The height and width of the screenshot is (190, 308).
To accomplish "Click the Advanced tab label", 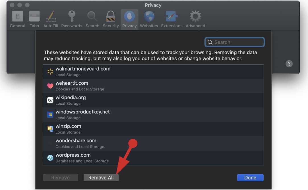I will tap(195, 26).
